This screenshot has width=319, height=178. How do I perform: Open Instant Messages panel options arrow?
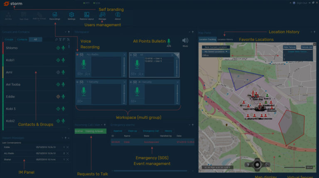coord(62,138)
